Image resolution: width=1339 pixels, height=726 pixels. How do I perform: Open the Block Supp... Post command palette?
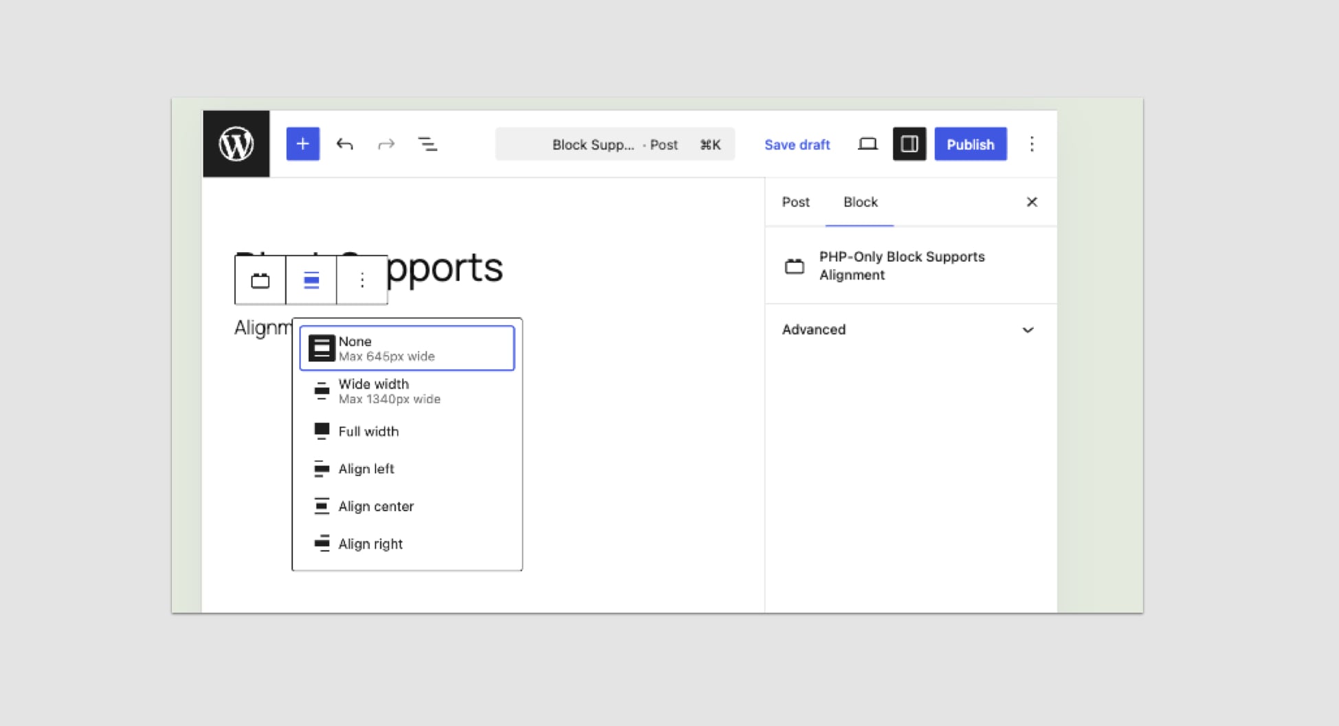click(x=615, y=144)
